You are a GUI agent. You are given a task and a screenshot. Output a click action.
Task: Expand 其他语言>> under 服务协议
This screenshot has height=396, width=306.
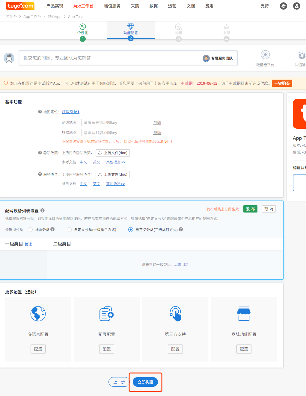click(x=115, y=184)
